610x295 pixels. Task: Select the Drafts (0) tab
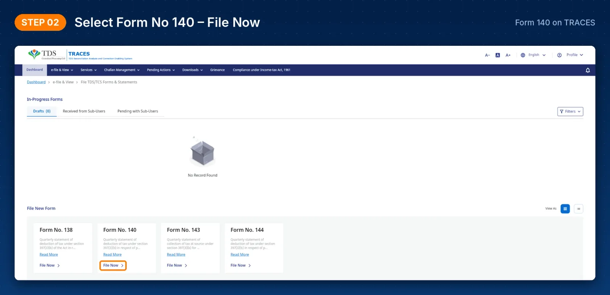click(x=42, y=111)
